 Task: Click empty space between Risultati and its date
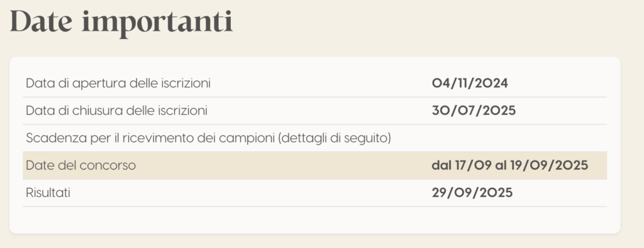[250, 193]
